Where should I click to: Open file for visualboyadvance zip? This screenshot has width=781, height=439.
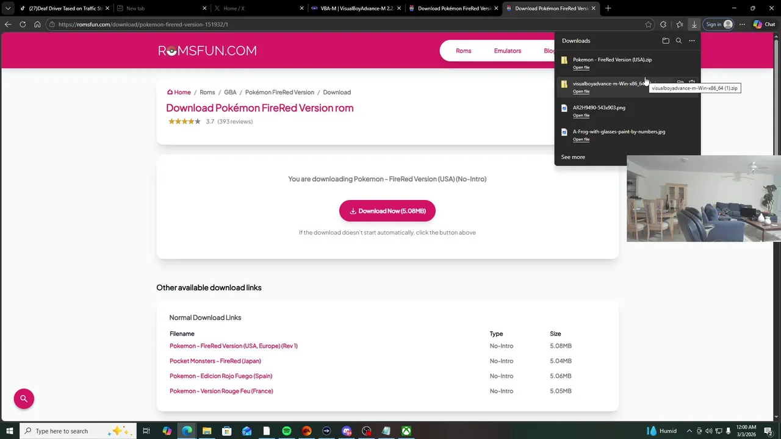coord(581,91)
